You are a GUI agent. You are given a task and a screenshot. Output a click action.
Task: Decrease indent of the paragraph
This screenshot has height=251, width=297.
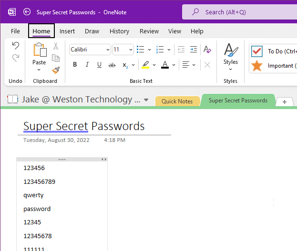[x=181, y=50]
